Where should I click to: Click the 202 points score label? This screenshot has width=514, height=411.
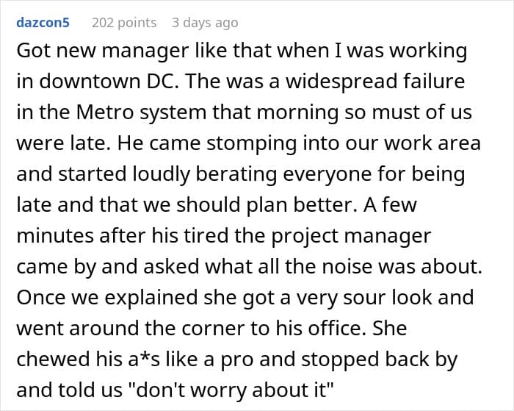[124, 23]
